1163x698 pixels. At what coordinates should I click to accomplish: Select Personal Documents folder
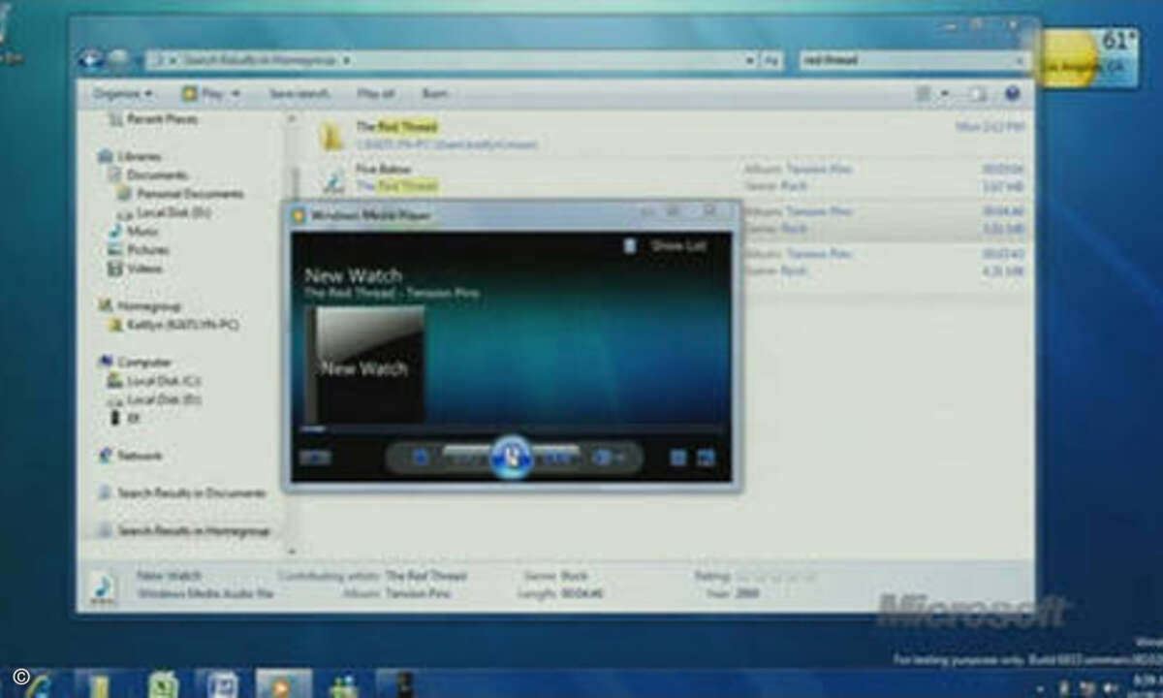tap(180, 193)
